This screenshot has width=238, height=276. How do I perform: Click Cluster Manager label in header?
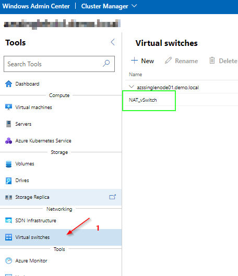click(x=104, y=6)
